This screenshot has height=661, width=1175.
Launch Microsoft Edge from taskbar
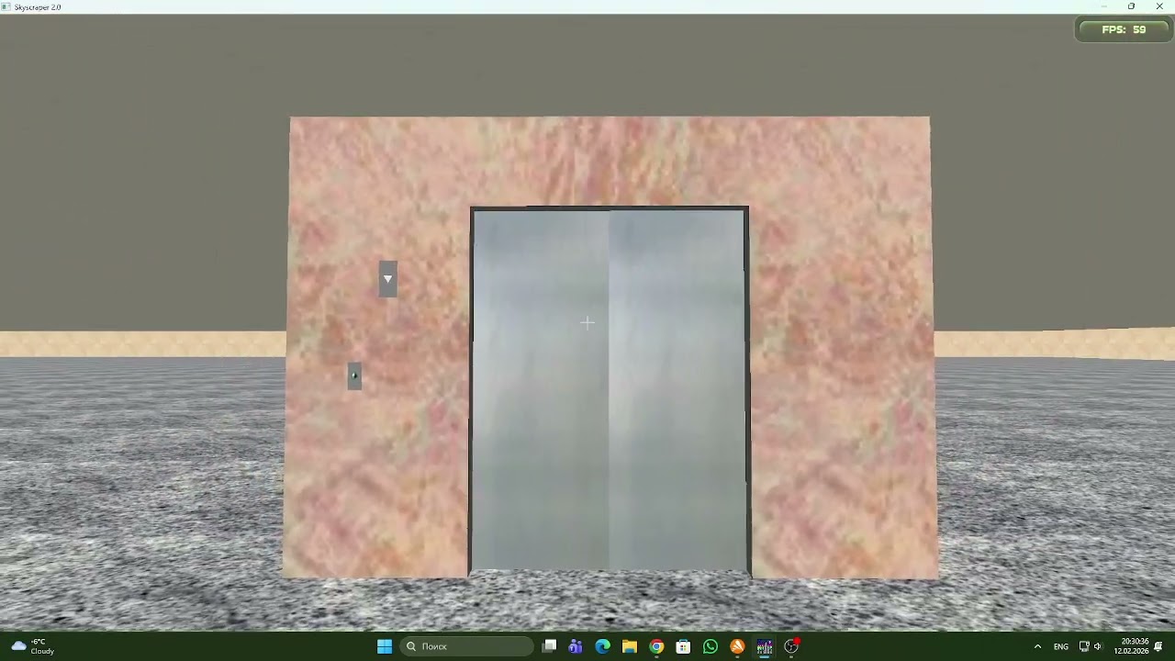pyautogui.click(x=602, y=646)
